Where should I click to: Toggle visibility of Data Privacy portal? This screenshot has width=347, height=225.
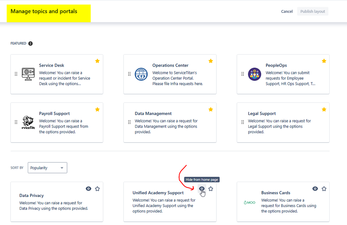click(88, 189)
